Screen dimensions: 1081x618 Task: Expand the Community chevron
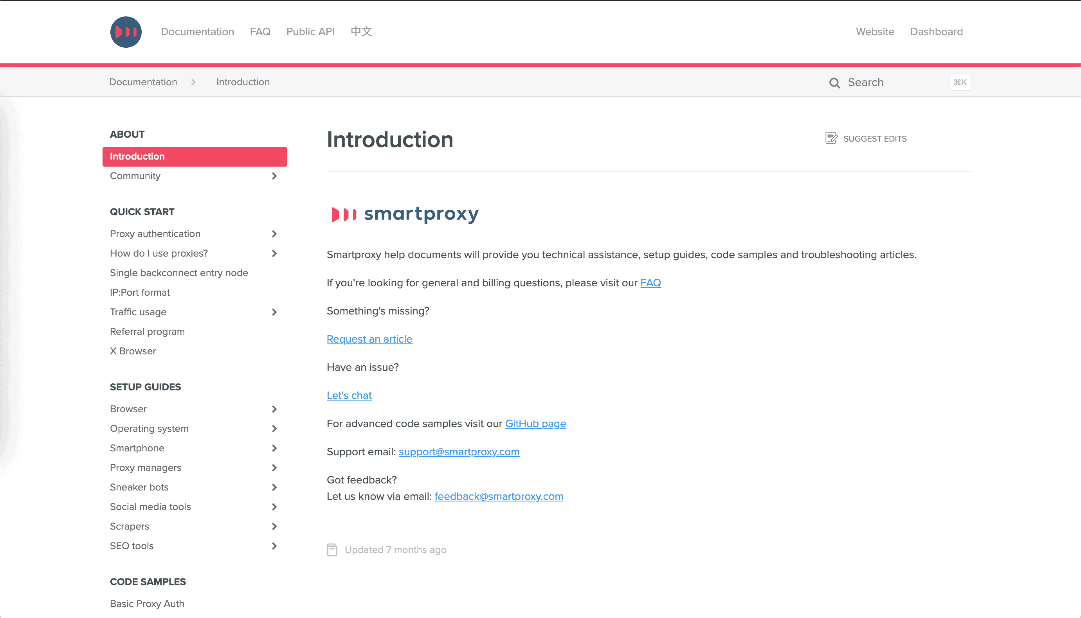(x=274, y=176)
